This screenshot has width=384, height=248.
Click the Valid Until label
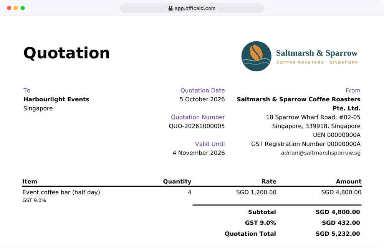210,144
